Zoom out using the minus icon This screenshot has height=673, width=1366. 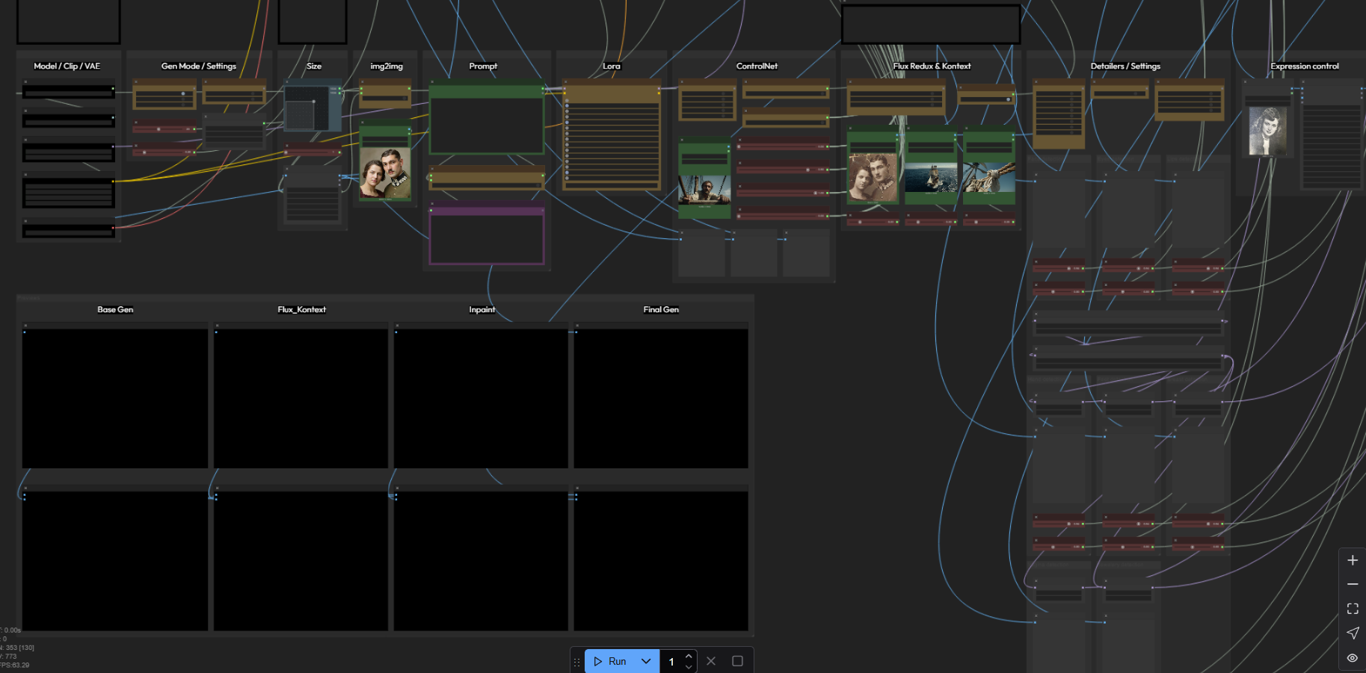(x=1353, y=584)
